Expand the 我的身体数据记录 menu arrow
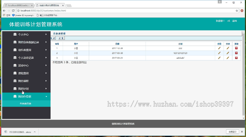The width and height of the screenshot is (246, 137). coord(46,42)
